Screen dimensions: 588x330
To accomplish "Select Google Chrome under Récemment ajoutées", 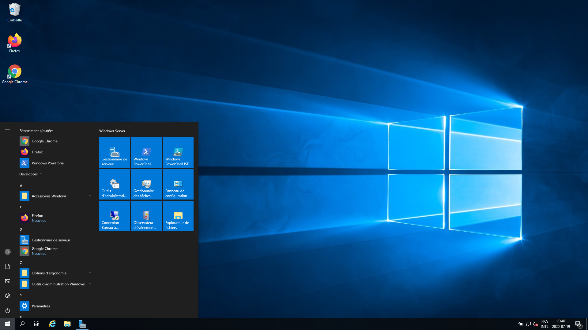I will pos(44,141).
